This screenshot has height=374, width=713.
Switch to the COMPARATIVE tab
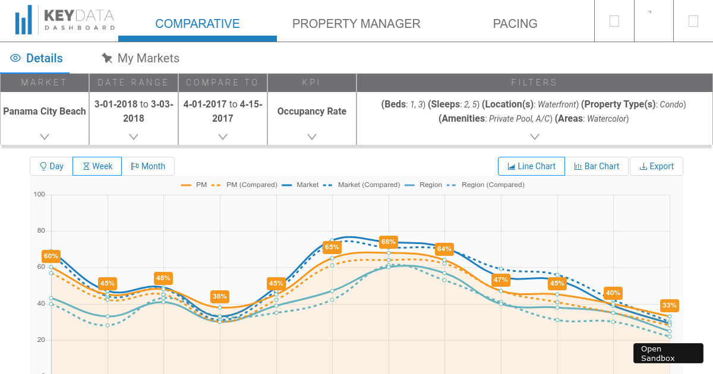coord(197,24)
